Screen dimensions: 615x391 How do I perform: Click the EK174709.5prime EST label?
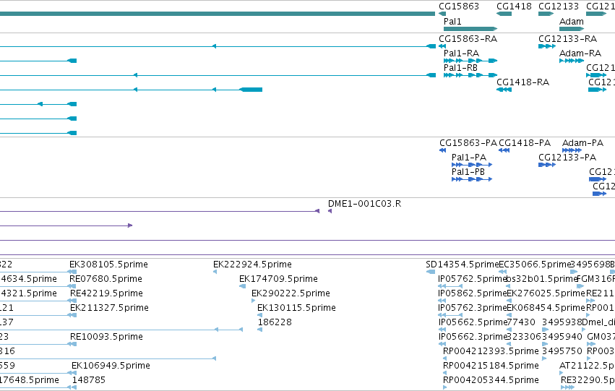[278, 279]
